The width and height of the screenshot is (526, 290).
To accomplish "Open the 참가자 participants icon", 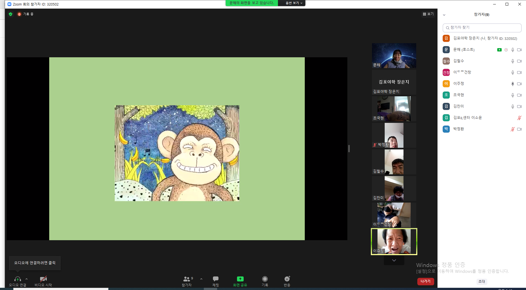I will [x=187, y=279].
